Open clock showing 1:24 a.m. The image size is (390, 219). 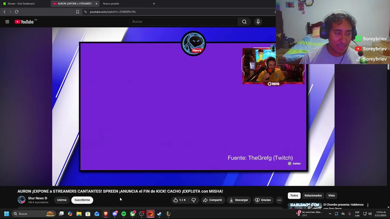381,214
